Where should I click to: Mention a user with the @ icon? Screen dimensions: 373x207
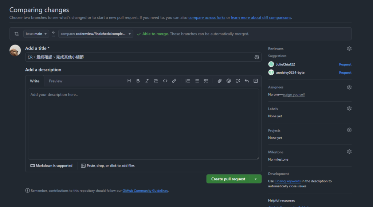click(229, 81)
